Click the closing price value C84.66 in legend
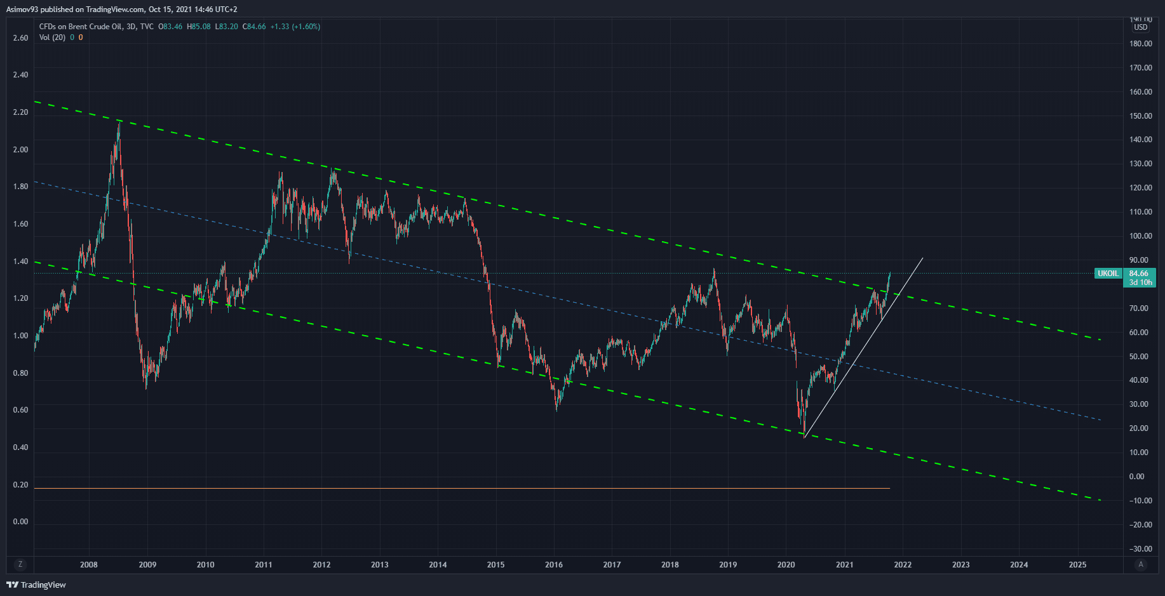Screen dimensions: 1165x596 [254, 27]
